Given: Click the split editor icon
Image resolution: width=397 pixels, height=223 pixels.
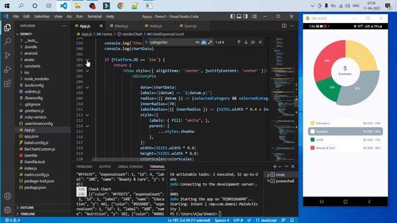Looking at the screenshot, I should [284, 26].
